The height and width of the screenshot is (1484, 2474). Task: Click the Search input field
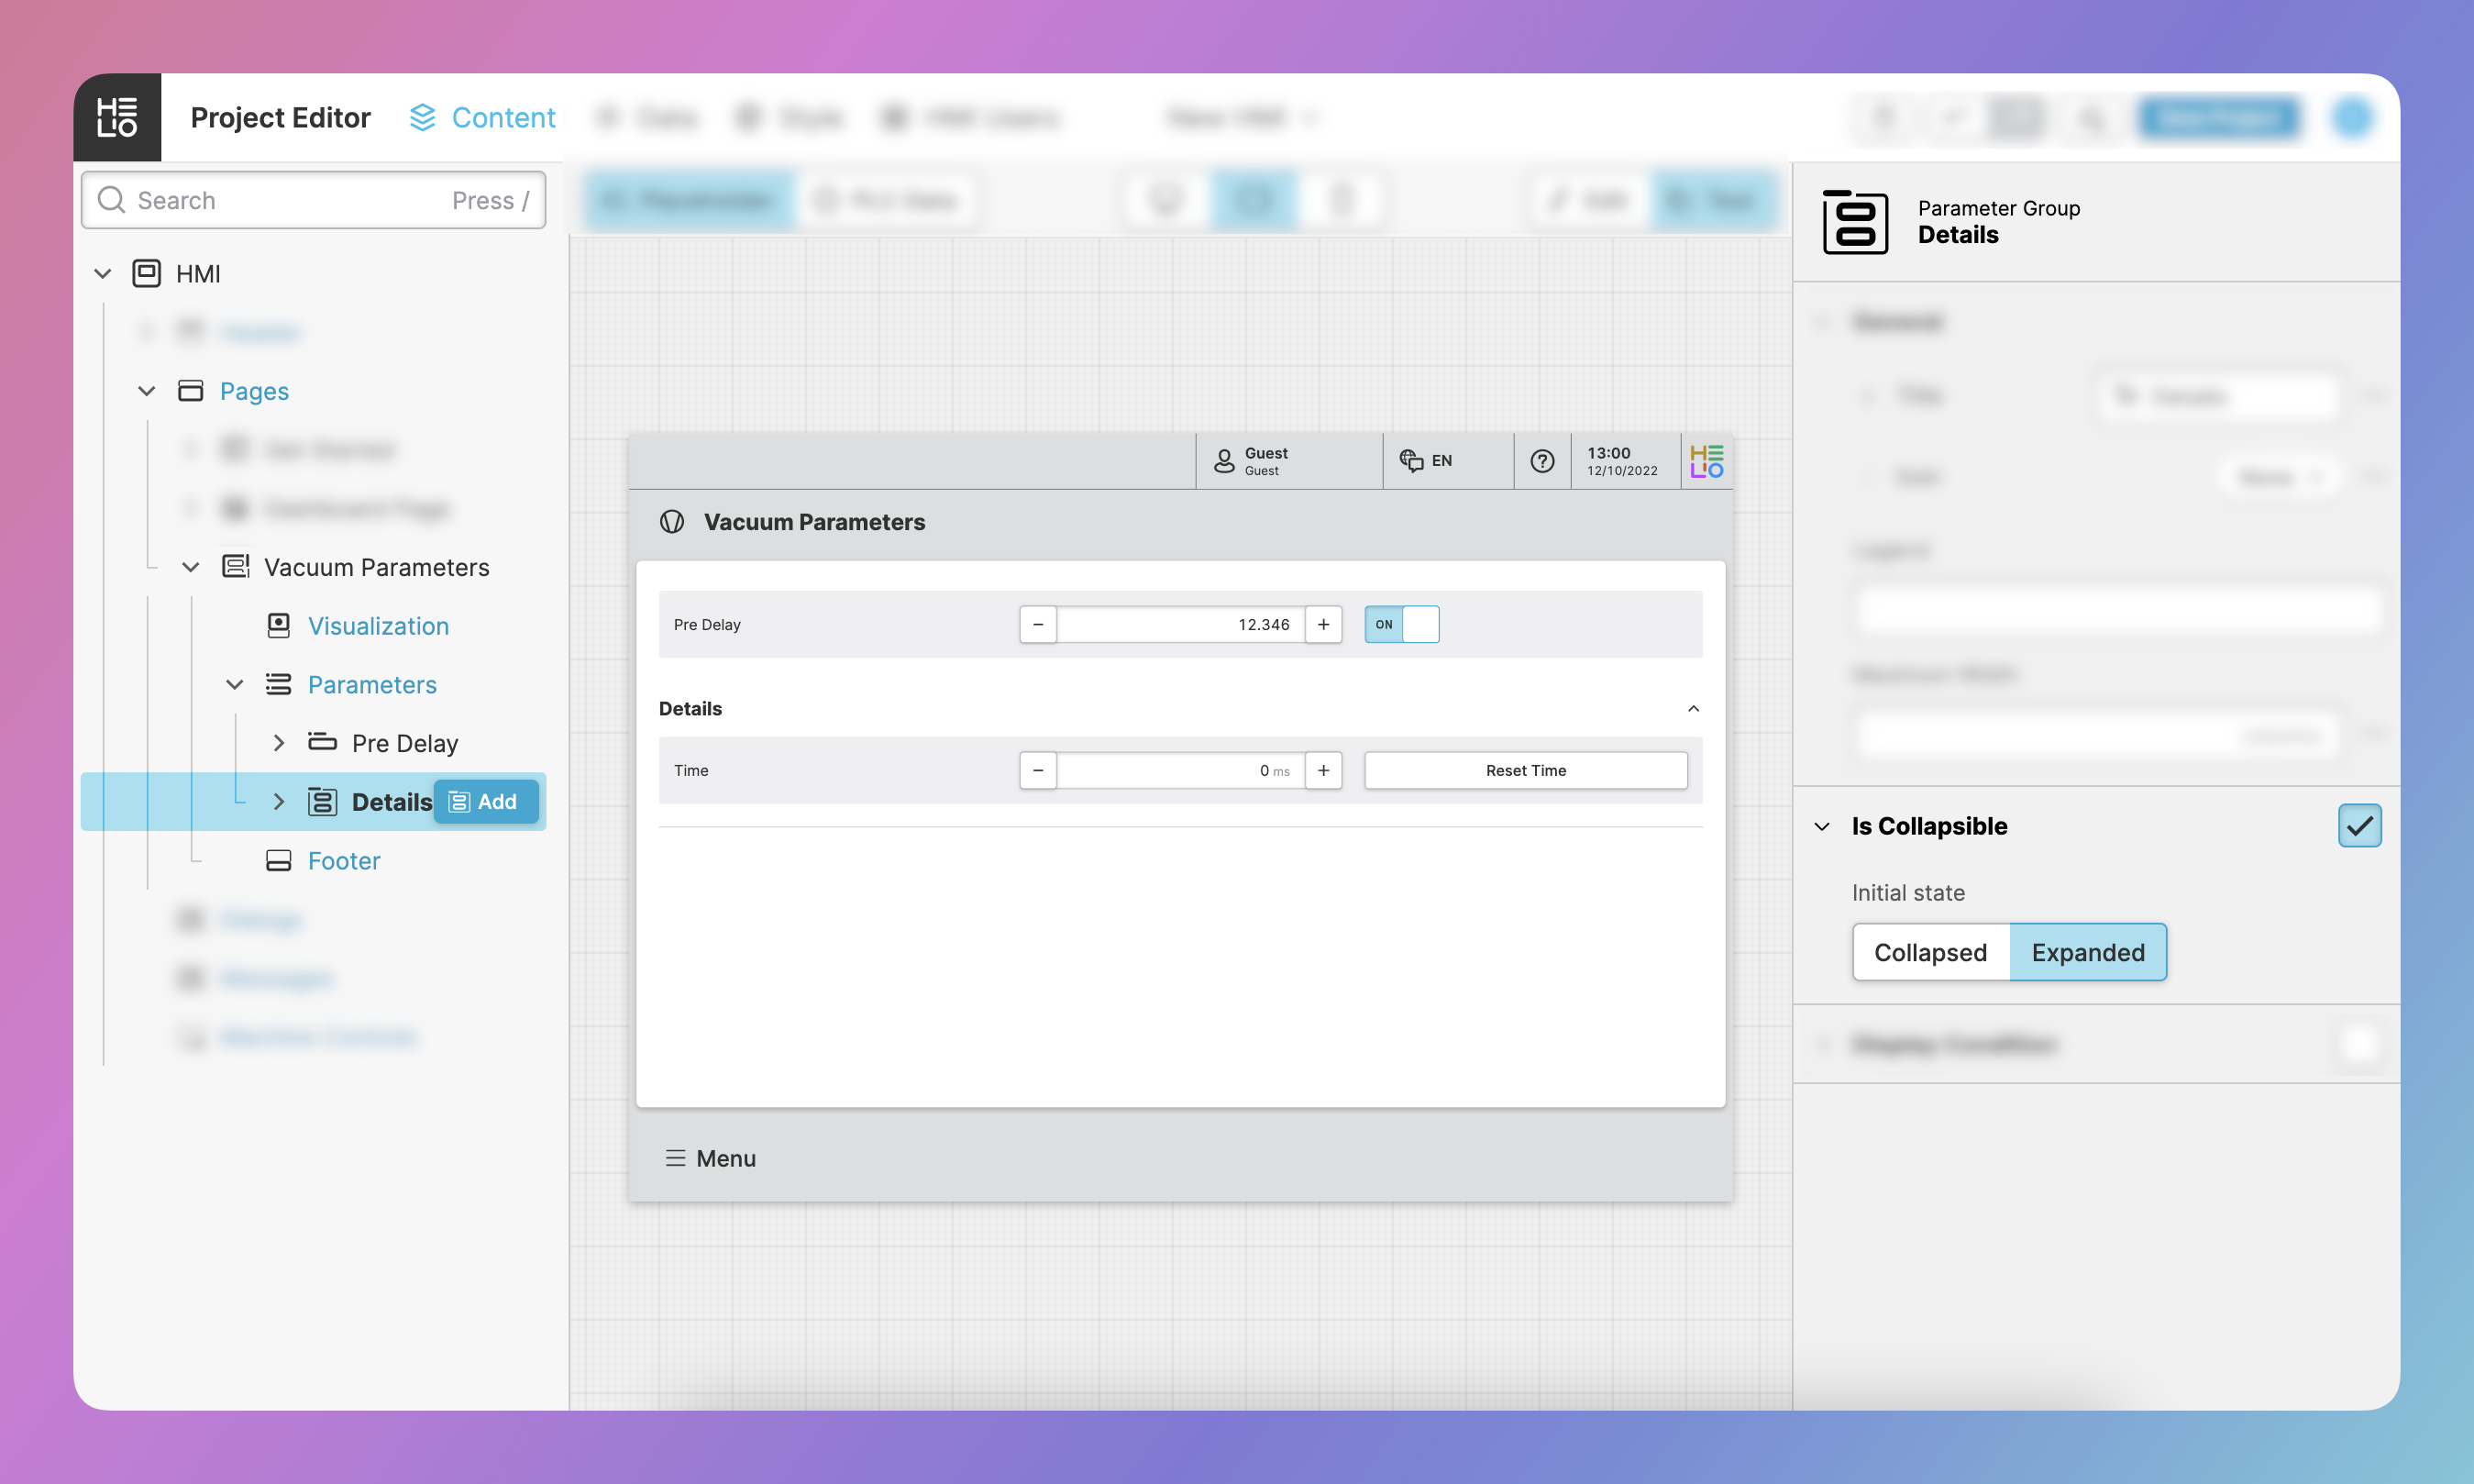[290, 200]
